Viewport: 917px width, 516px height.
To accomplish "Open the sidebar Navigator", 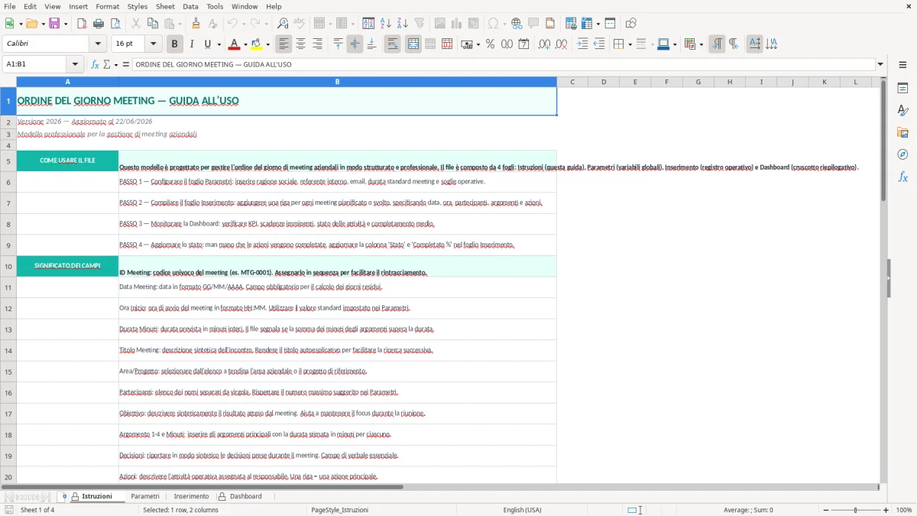I will pos(902,154).
